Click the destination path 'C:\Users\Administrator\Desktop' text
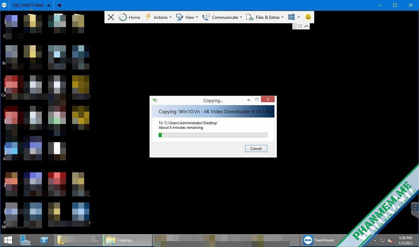The width and height of the screenshot is (419, 247). (x=188, y=123)
